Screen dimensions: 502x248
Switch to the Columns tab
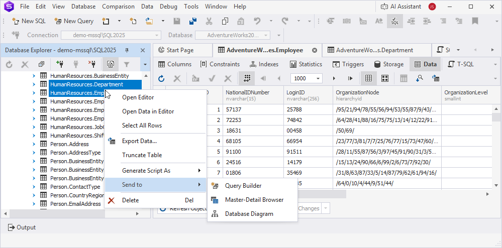[175, 64]
